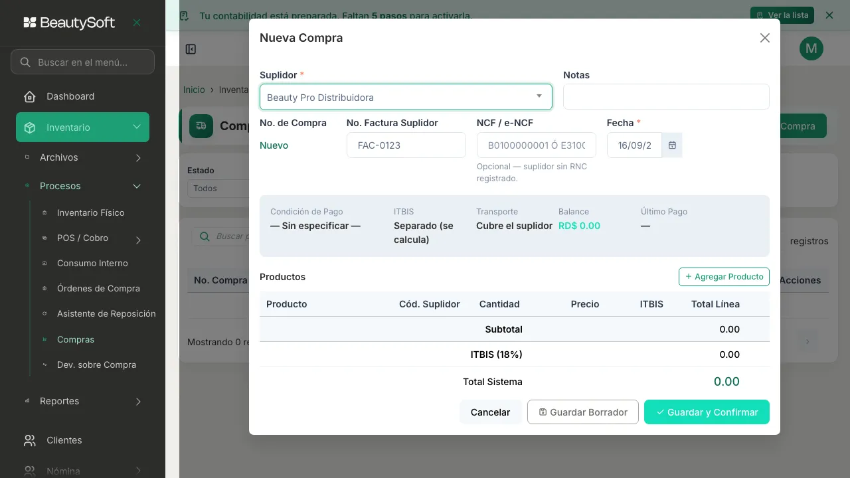The width and height of the screenshot is (850, 478).
Task: Click Guardar Borrador button
Action: point(583,412)
